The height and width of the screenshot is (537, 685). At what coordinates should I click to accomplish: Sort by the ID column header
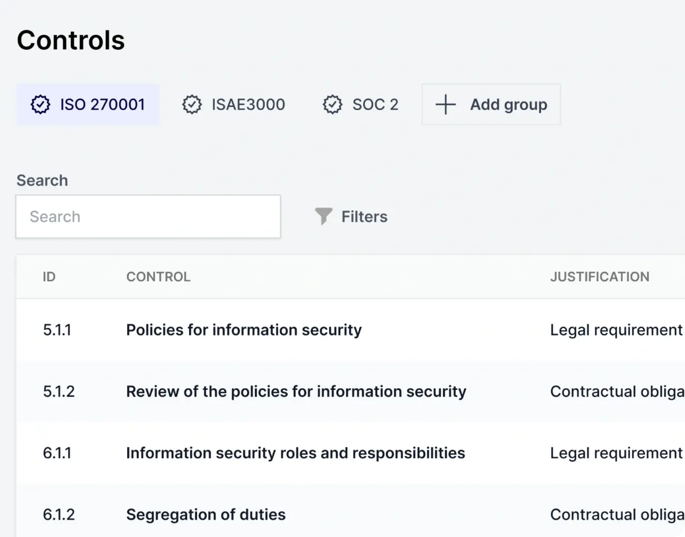(x=49, y=277)
